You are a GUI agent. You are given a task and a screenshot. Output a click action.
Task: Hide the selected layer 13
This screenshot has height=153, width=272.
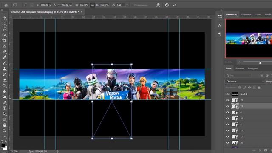[x=227, y=106]
